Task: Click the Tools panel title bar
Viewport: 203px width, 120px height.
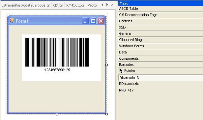Action: coord(160,4)
